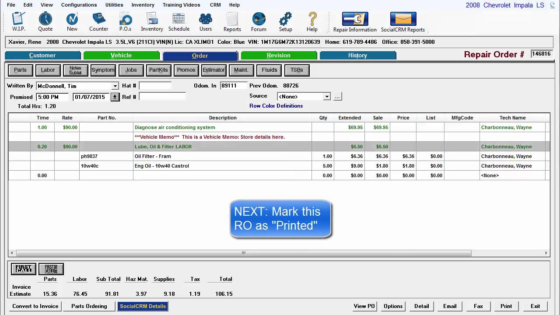Open the Written By dropdown
560x315 pixels.
115,86
